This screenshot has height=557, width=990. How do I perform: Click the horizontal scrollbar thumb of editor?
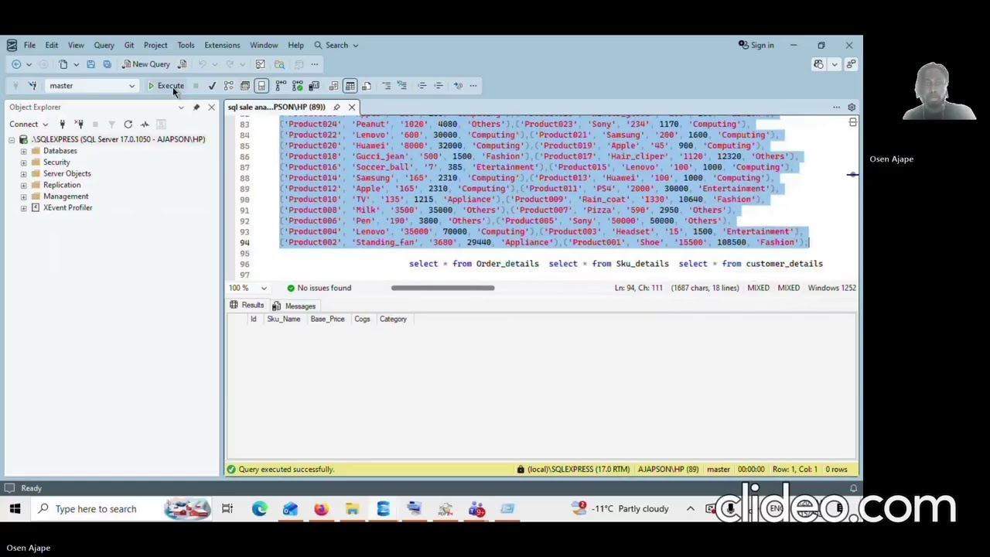tap(442, 288)
